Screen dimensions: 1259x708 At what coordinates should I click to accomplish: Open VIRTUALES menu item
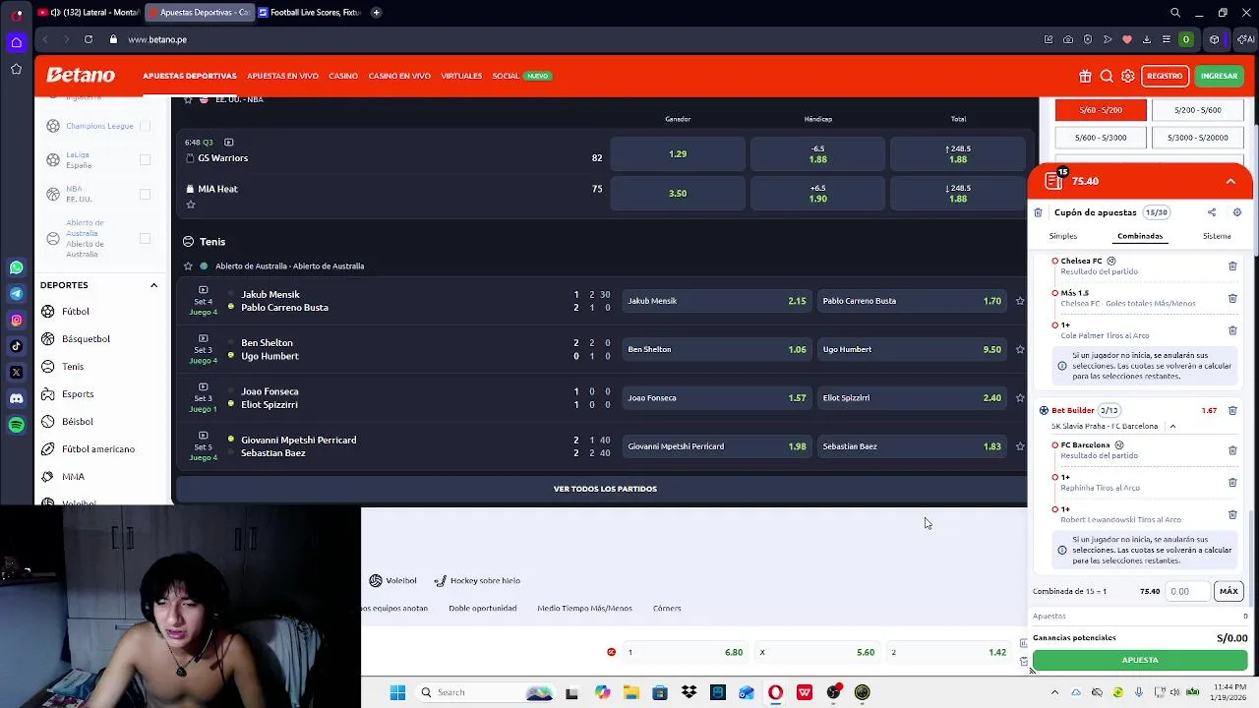click(x=461, y=76)
